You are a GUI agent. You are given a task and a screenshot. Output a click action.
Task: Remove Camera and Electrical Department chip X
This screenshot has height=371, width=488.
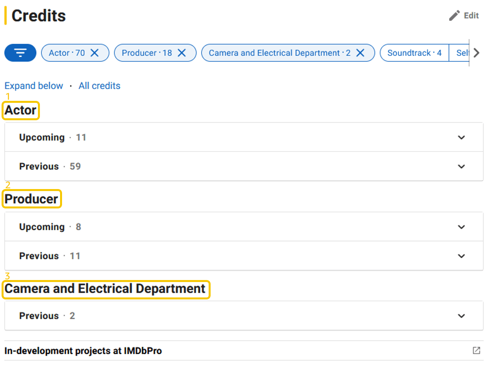pyautogui.click(x=360, y=53)
